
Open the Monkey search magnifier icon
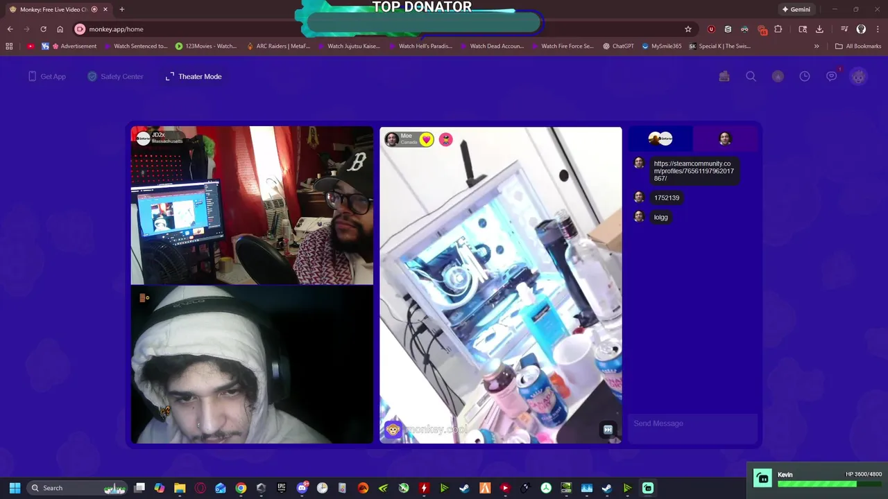point(751,76)
